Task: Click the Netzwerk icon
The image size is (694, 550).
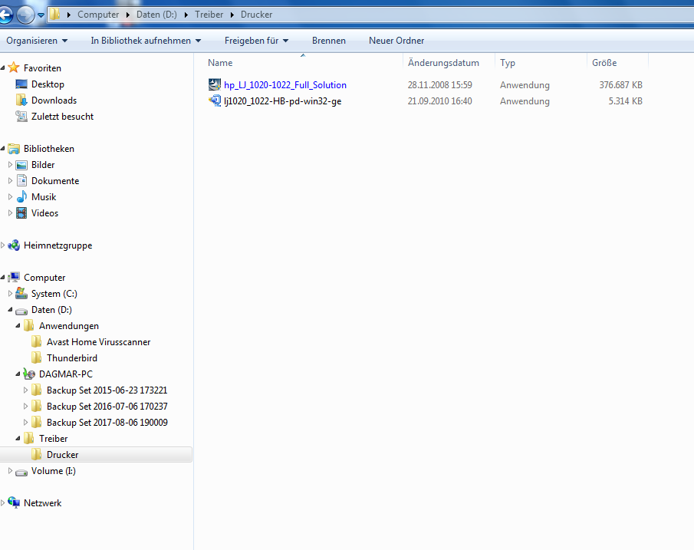Action: click(x=14, y=502)
